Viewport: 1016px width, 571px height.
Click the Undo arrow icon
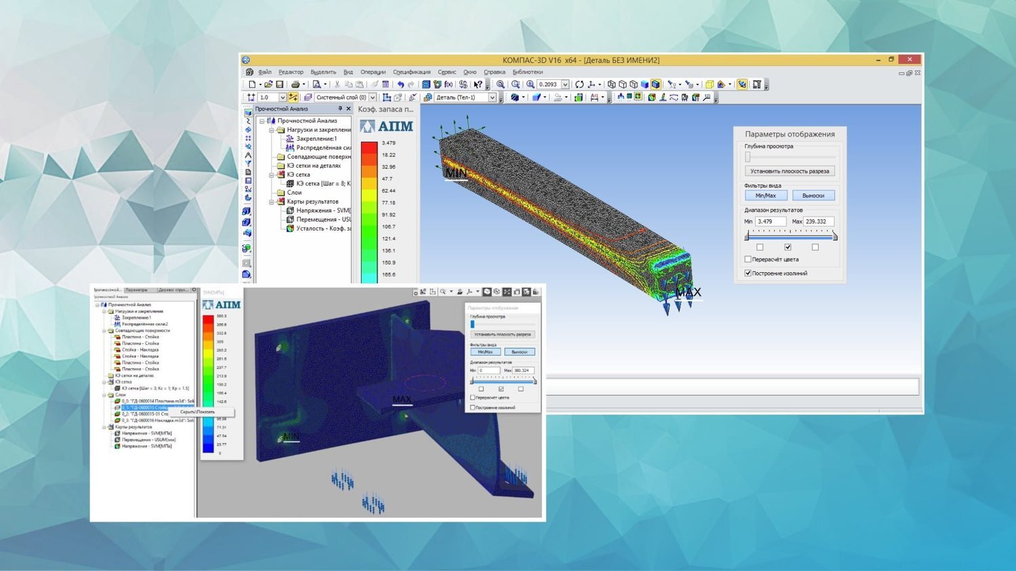click(x=400, y=85)
